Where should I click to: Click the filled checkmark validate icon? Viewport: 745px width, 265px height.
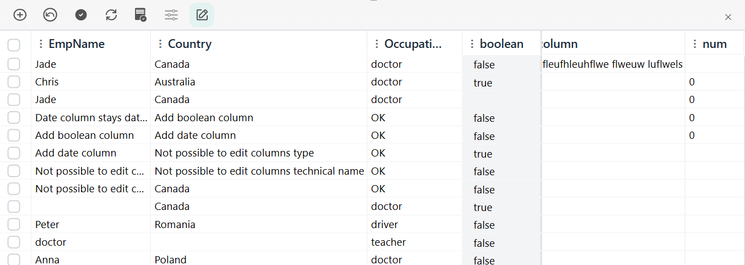pos(81,15)
